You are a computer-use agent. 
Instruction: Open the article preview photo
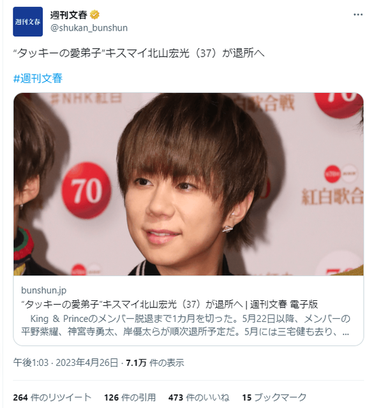[x=188, y=184]
